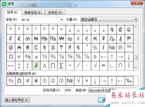Screen dimensions: 145x107
Task: Select the three eighths ⅜ fraction
Action: [x=70, y=57]
